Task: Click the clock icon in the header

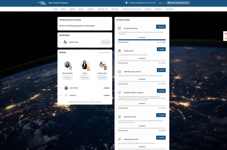Action: [126, 3]
